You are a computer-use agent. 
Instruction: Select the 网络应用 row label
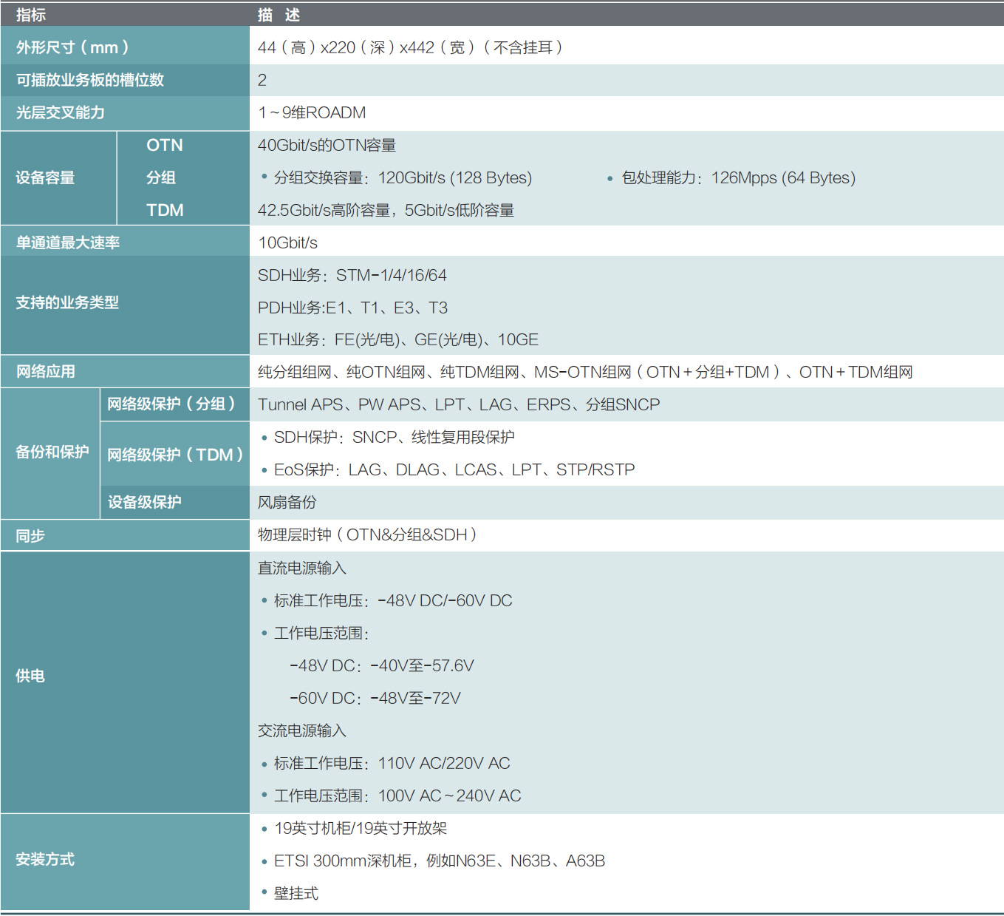(x=46, y=372)
